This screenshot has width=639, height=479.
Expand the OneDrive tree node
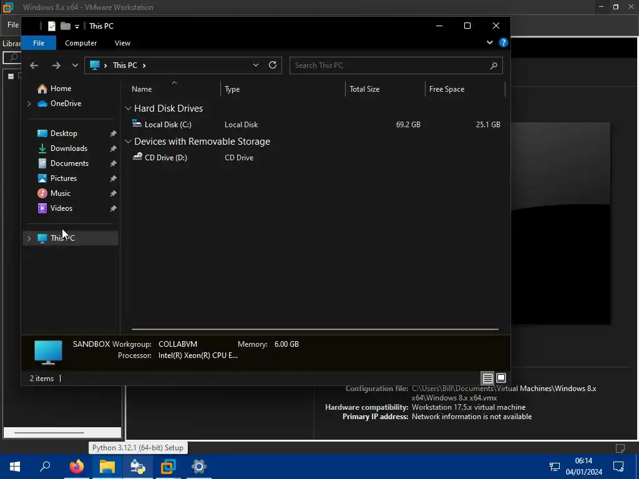[x=29, y=104]
